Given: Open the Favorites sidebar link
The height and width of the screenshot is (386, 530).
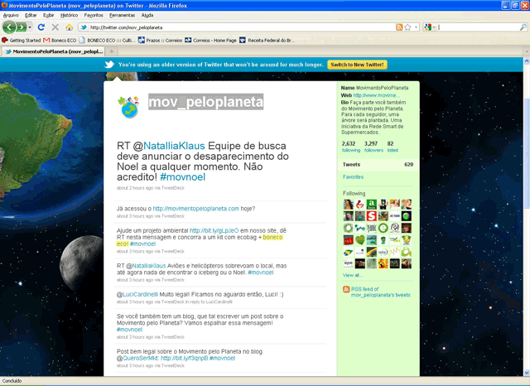Looking at the screenshot, I should pyautogui.click(x=354, y=176).
